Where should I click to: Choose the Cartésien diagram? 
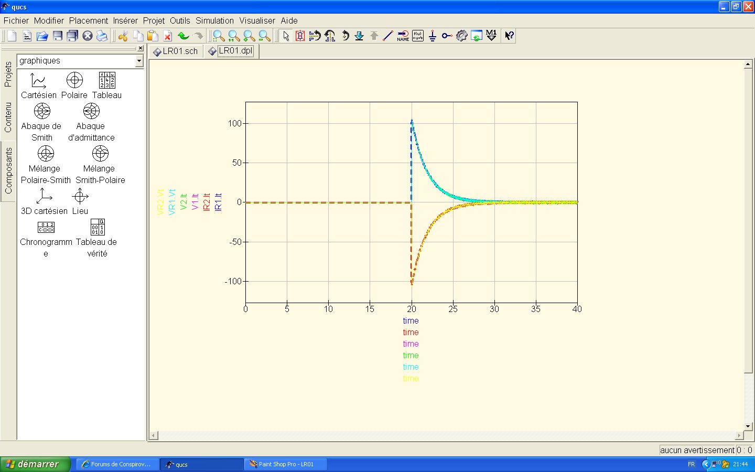[x=39, y=86]
